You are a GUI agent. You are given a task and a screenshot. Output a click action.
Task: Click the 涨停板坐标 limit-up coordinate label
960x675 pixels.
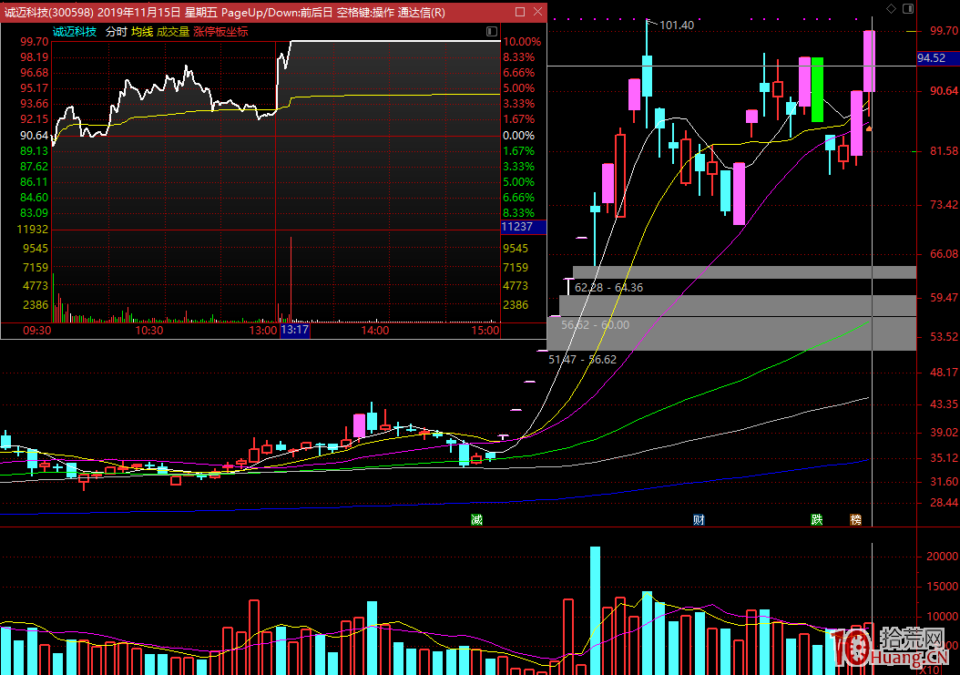220,31
